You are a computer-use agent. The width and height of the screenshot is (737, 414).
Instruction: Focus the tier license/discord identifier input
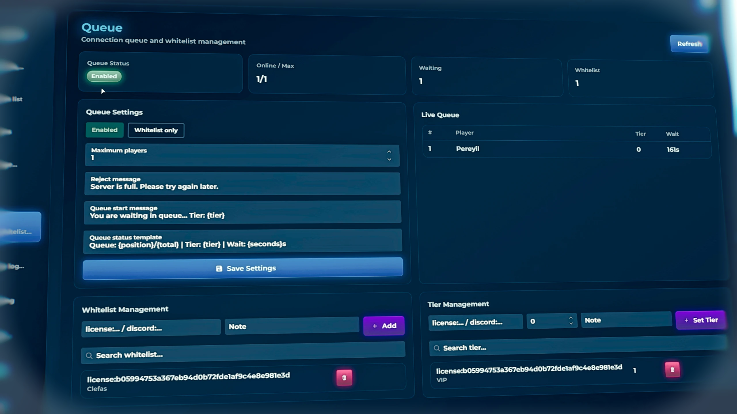tap(475, 322)
